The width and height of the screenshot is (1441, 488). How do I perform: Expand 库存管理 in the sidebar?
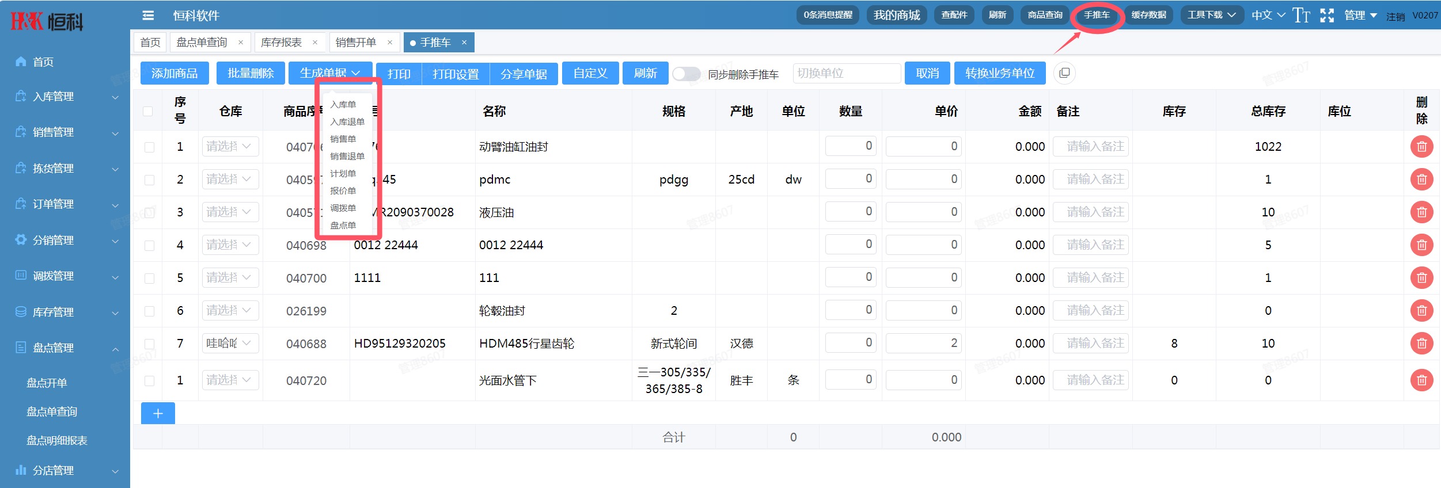tap(65, 312)
